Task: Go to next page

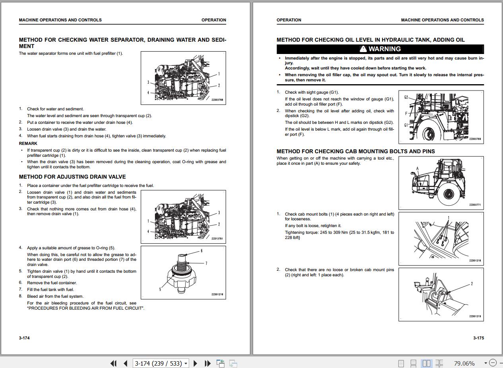Action: point(195,363)
